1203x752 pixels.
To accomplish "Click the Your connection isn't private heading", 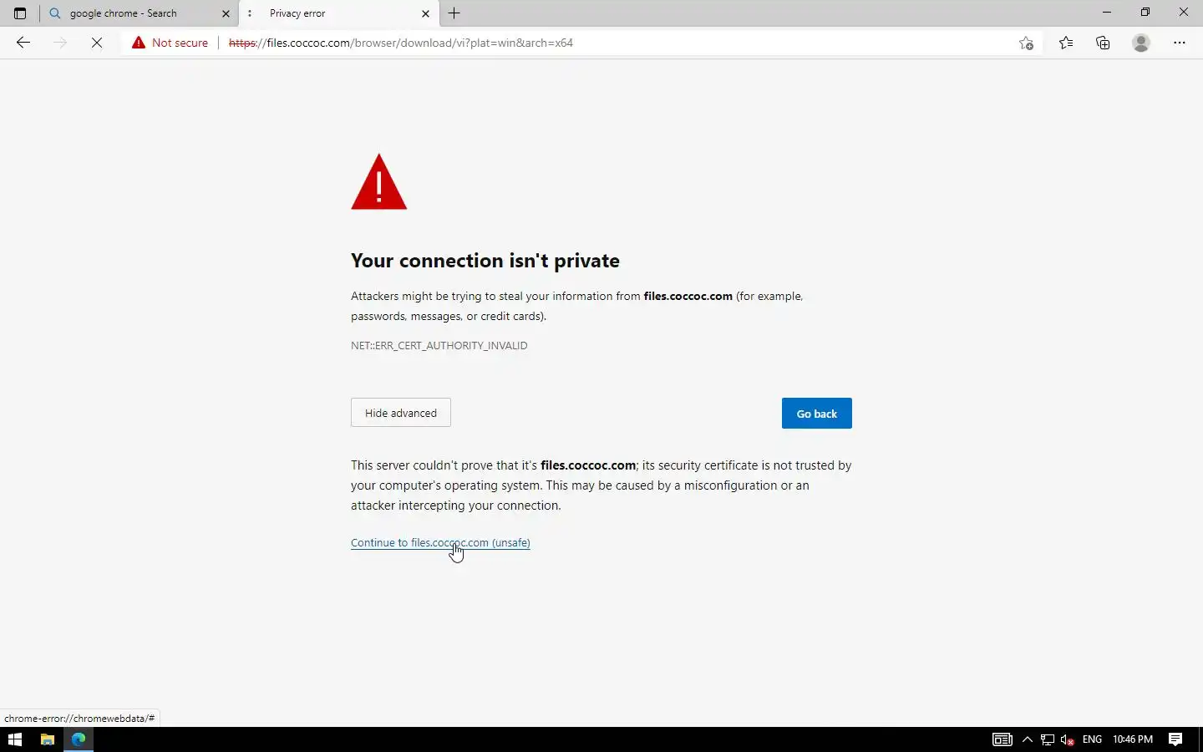I will [x=485, y=261].
